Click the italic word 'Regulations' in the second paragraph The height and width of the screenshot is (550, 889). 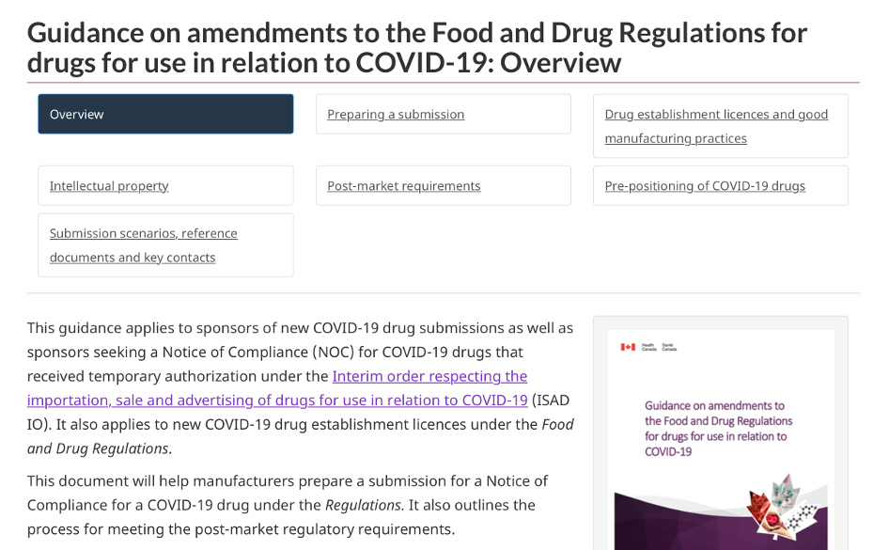[x=363, y=505]
